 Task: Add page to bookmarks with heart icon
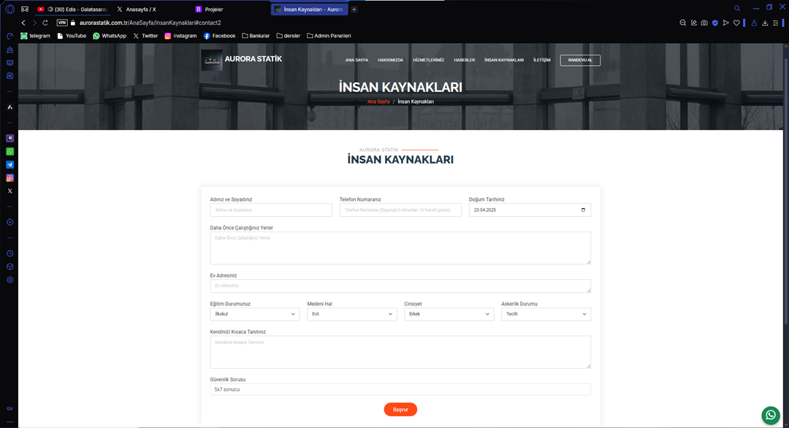pos(736,23)
